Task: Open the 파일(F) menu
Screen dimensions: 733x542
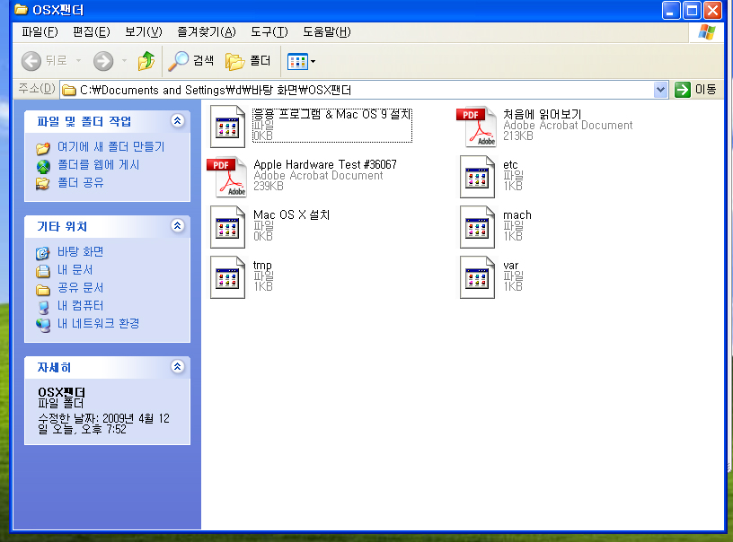Action: pos(39,32)
